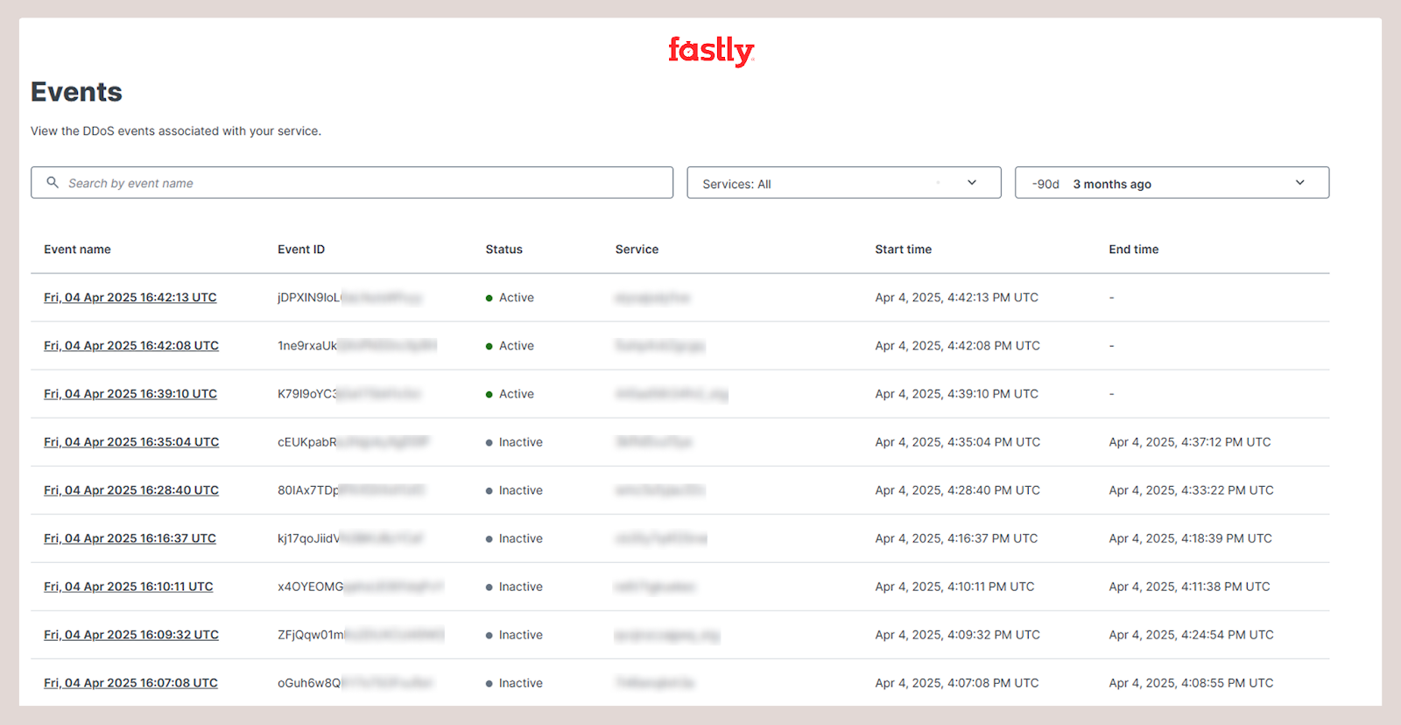
Task: Open event Fri, 04 Apr 2025 16:42:13 UTC
Action: [130, 298]
